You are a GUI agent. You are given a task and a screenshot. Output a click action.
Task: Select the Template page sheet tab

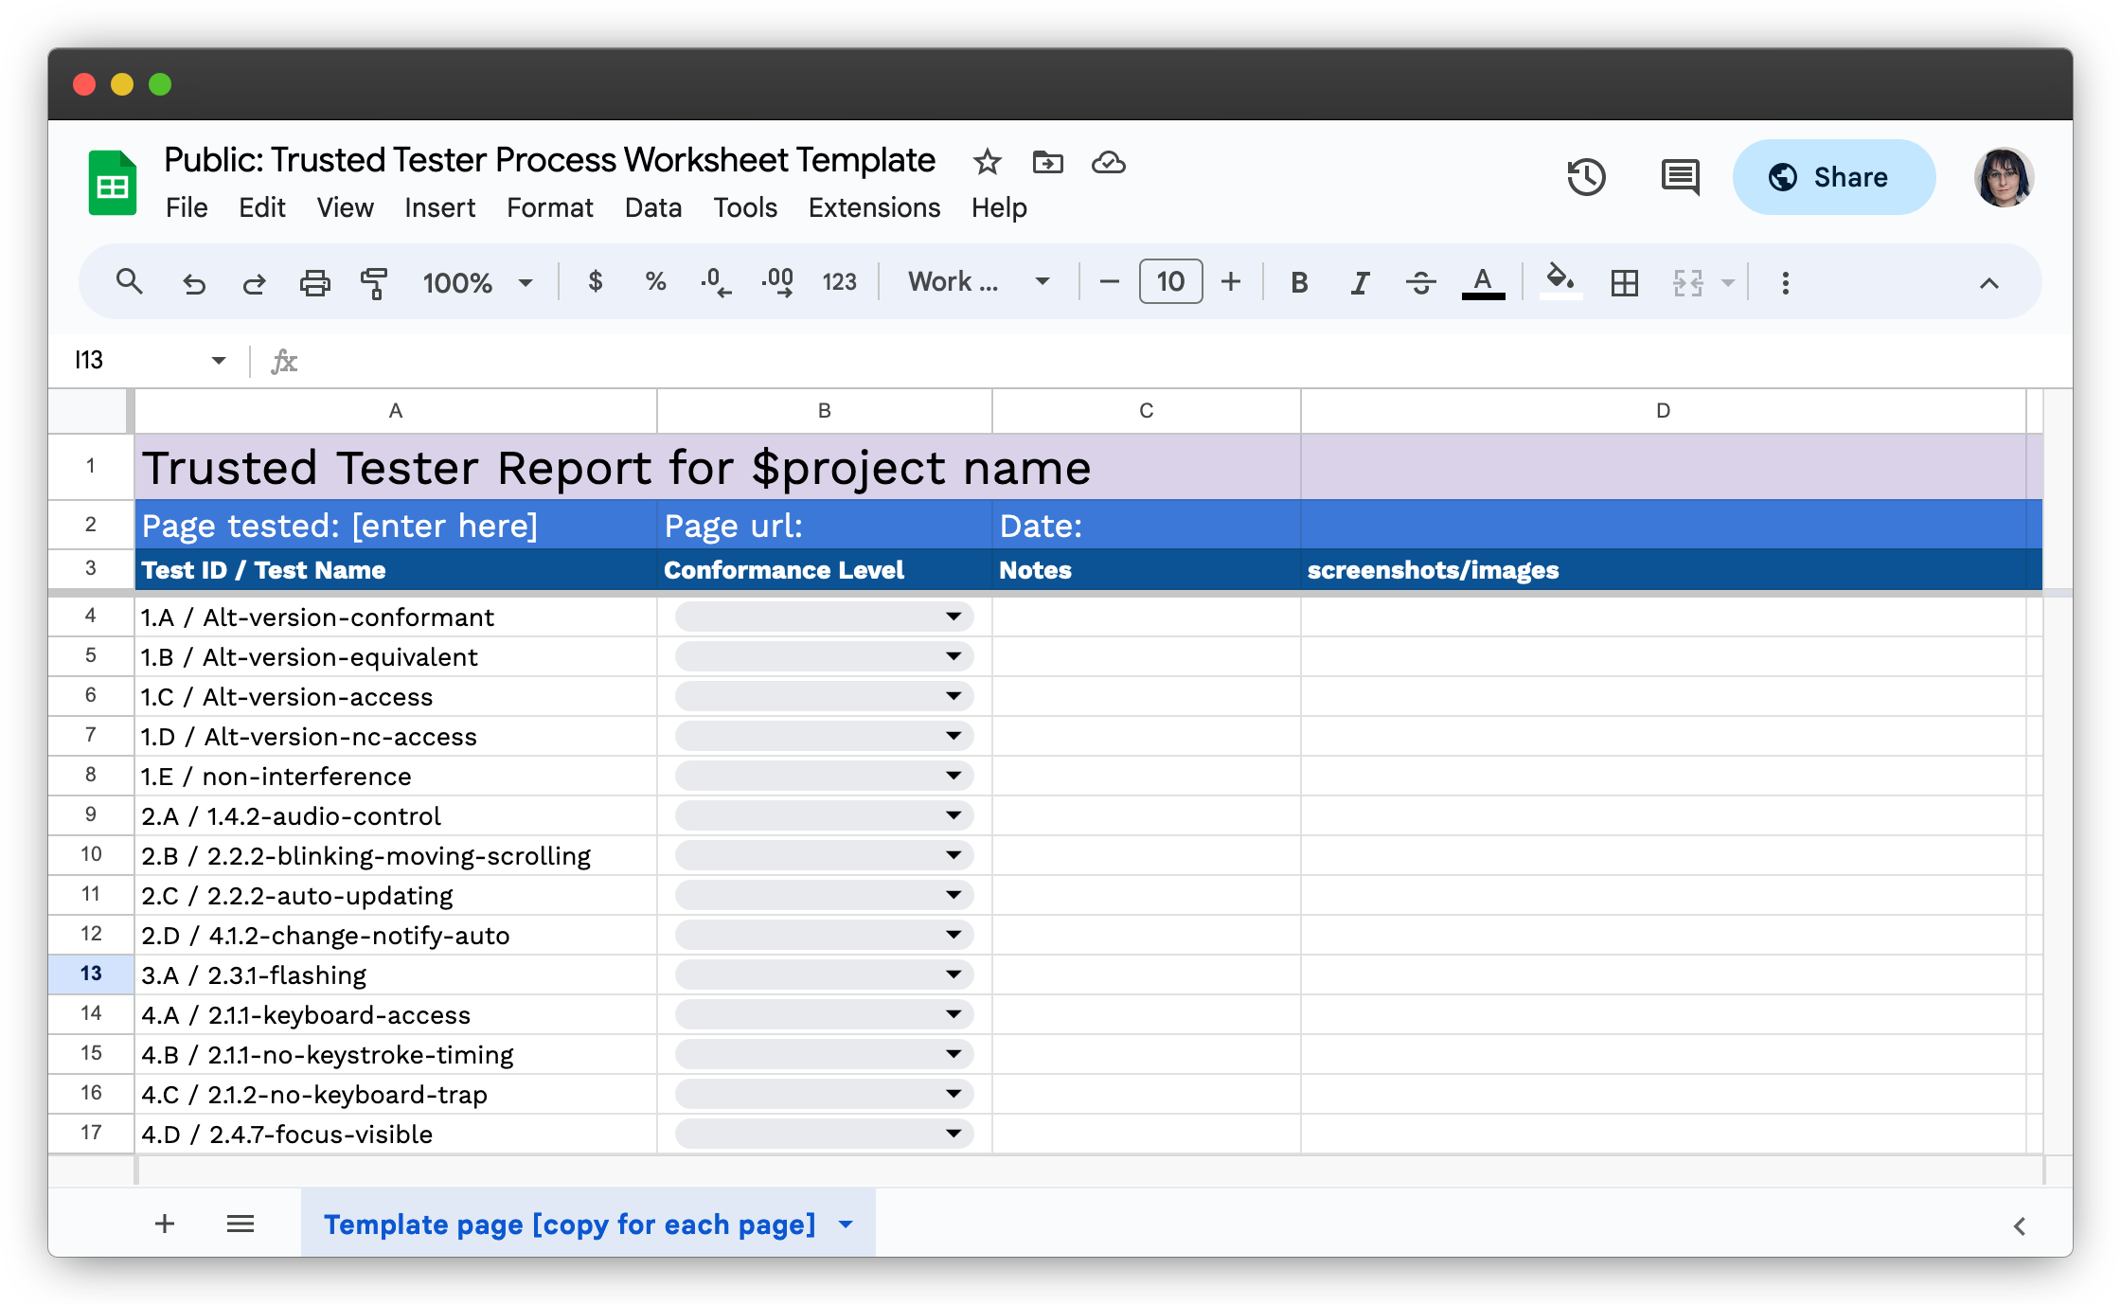(569, 1224)
